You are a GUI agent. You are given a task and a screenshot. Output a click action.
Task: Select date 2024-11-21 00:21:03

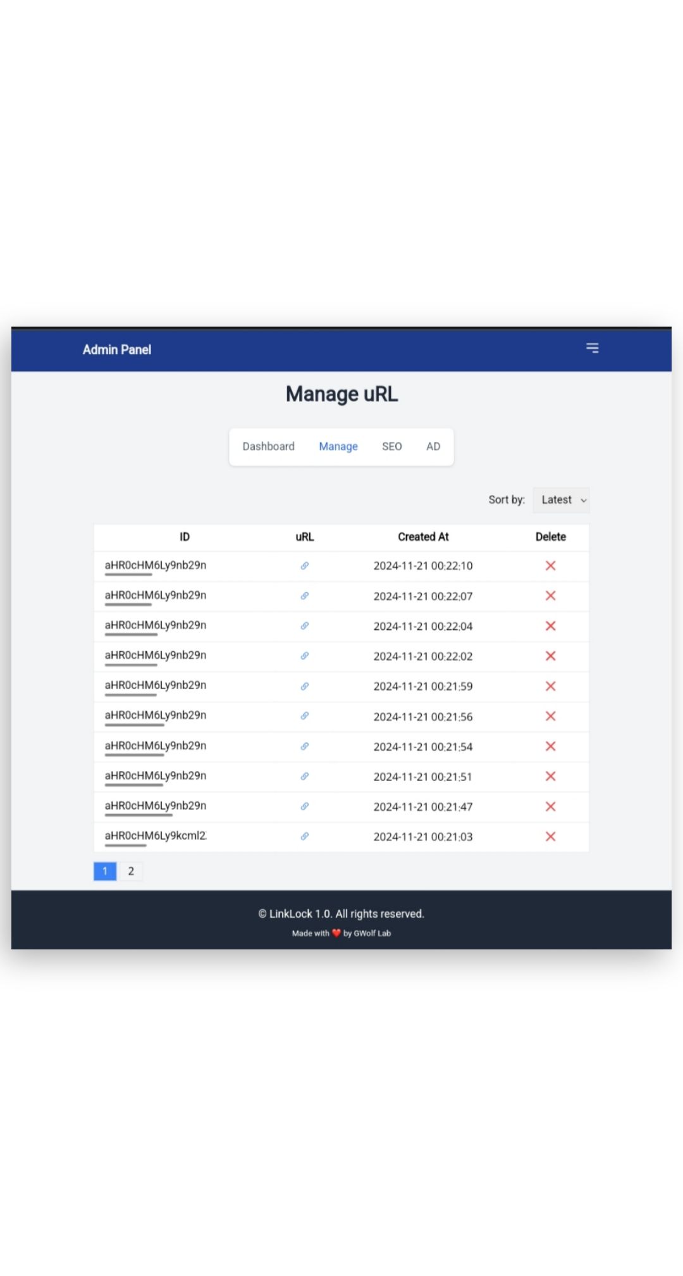pos(423,837)
